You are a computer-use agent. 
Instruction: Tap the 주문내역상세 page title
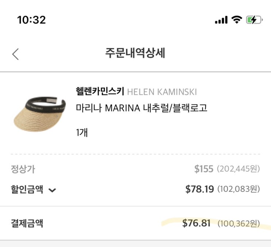[135, 53]
